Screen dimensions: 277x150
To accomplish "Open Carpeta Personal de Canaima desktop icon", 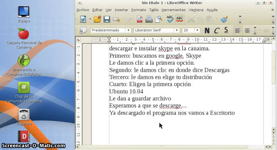I will pyautogui.click(x=24, y=38).
